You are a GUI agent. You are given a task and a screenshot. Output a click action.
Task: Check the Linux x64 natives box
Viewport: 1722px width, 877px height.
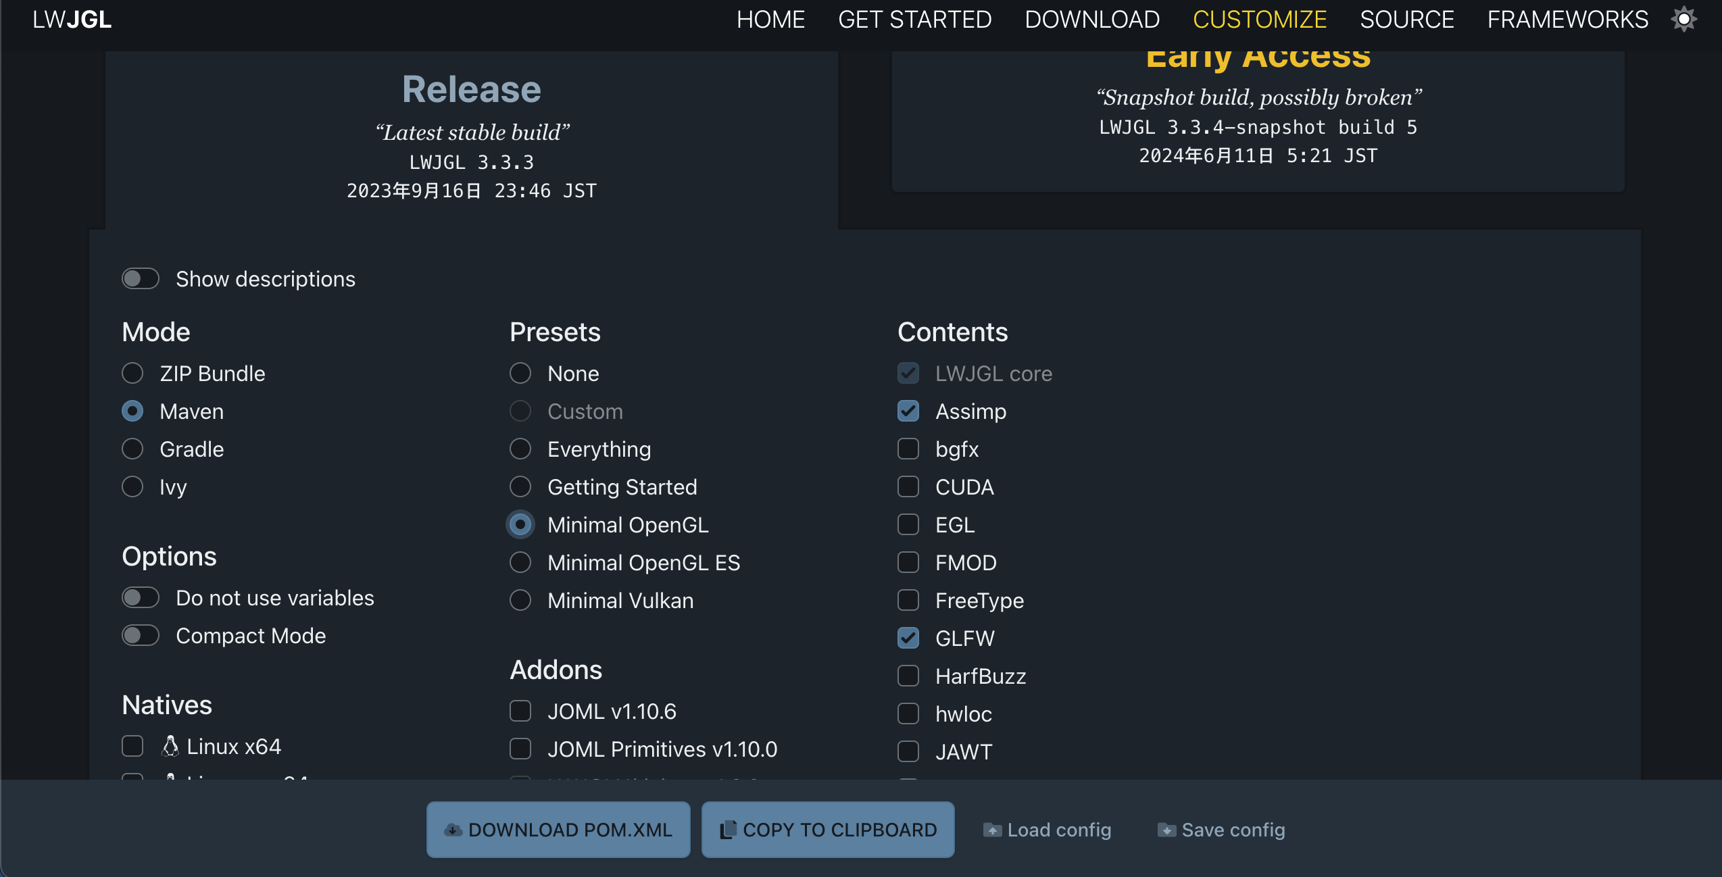pos(132,747)
